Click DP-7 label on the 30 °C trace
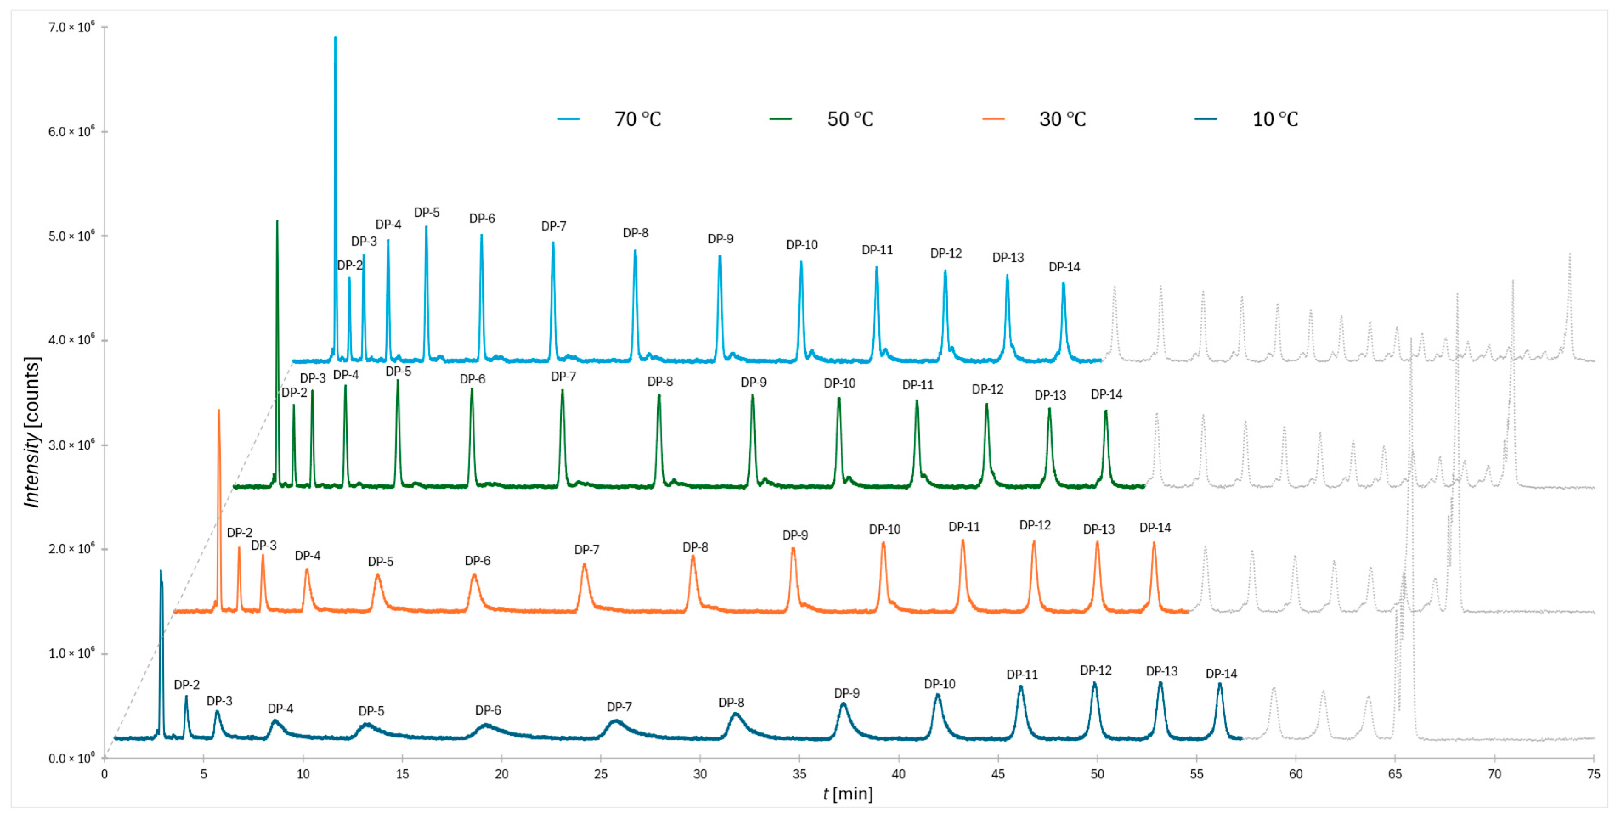1616x819 pixels. (x=586, y=549)
